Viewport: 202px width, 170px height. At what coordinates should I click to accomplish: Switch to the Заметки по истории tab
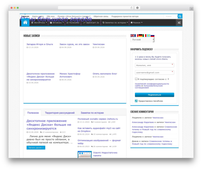[x=92, y=113]
